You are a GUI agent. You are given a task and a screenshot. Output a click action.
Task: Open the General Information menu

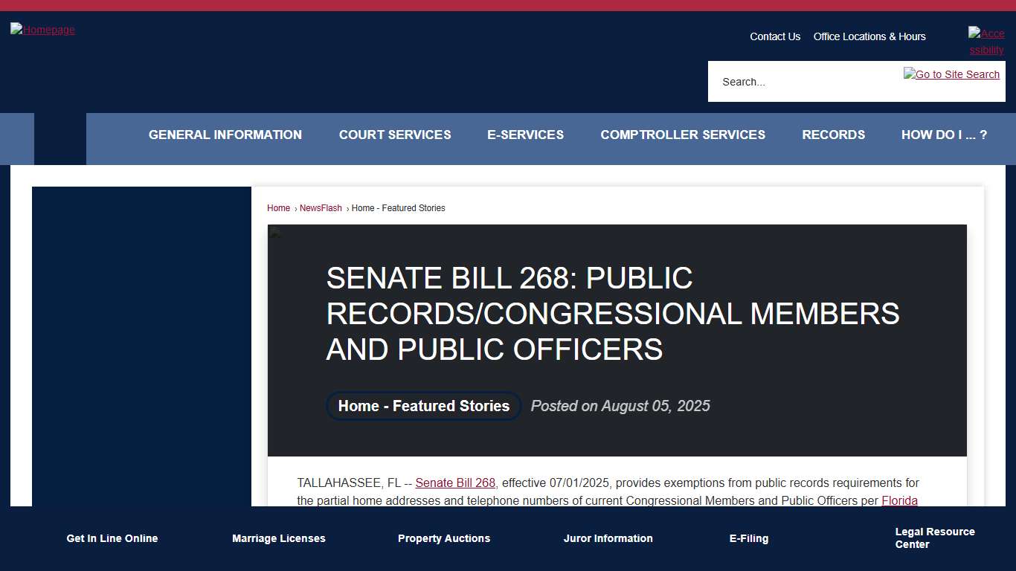[x=225, y=135]
